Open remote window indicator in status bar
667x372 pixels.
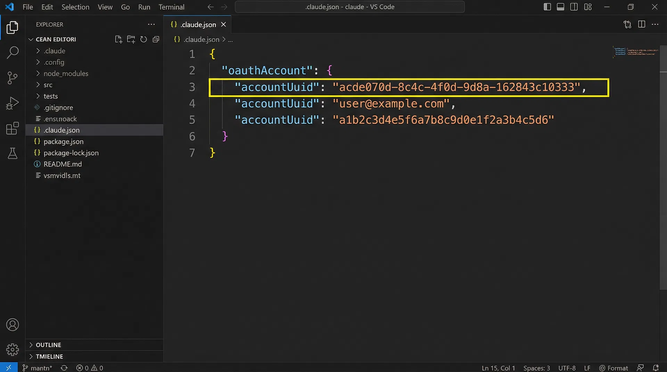click(9, 367)
